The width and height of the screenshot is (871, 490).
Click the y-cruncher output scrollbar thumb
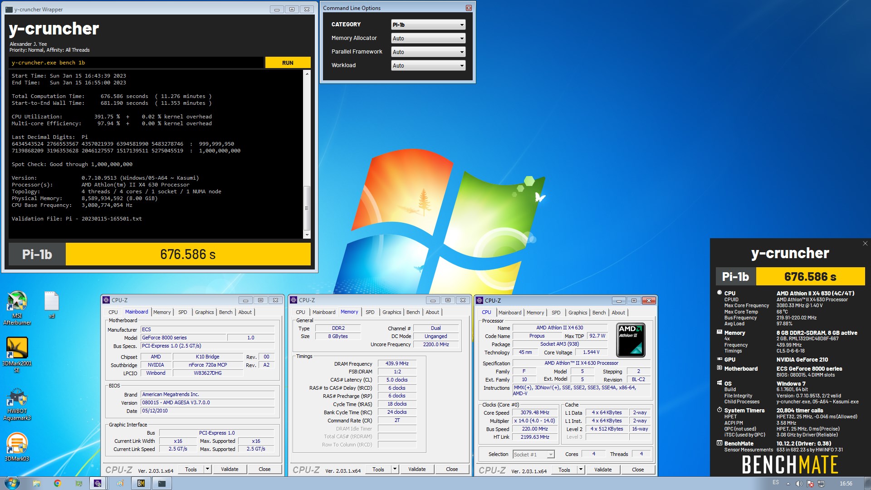click(307, 208)
